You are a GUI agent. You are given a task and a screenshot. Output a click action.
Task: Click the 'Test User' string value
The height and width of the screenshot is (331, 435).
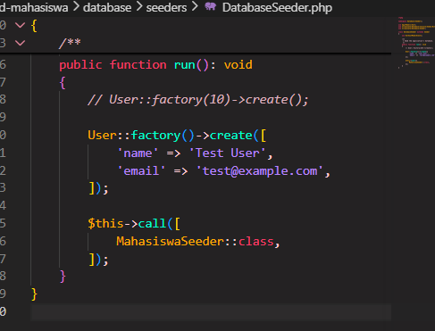point(228,153)
